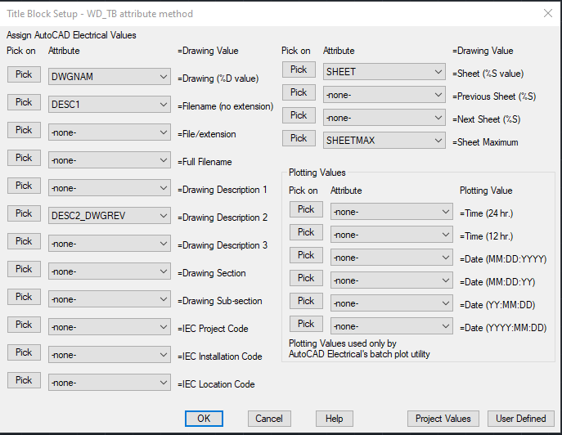Click Pick button for Drawing Description 2

tap(24, 213)
